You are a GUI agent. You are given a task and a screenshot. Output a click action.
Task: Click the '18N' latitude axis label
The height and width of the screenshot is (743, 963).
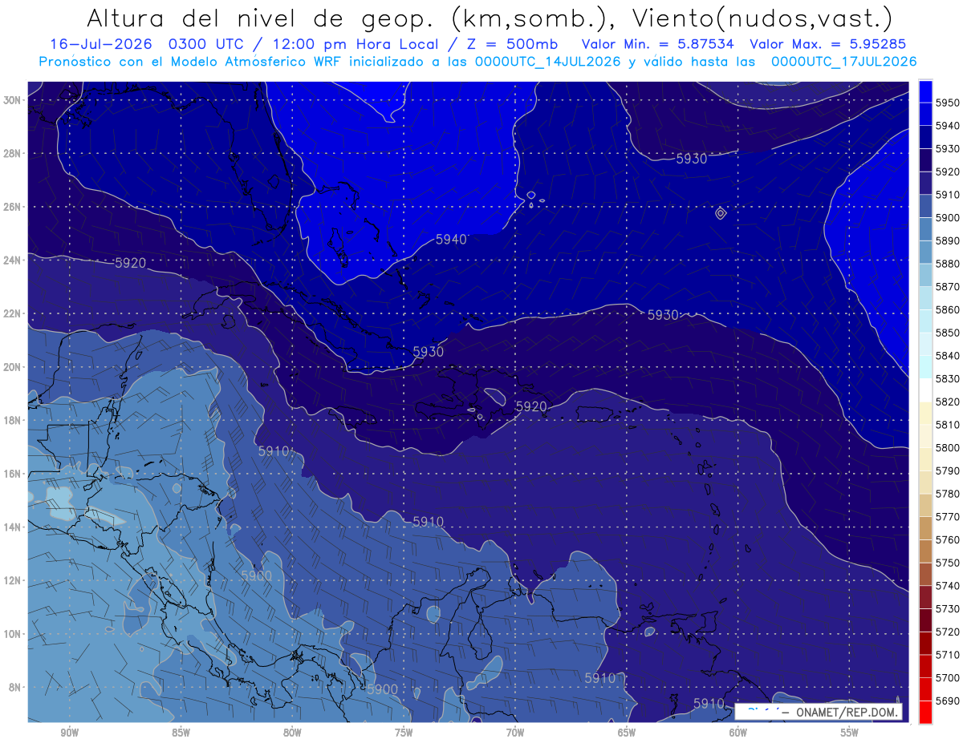point(14,421)
